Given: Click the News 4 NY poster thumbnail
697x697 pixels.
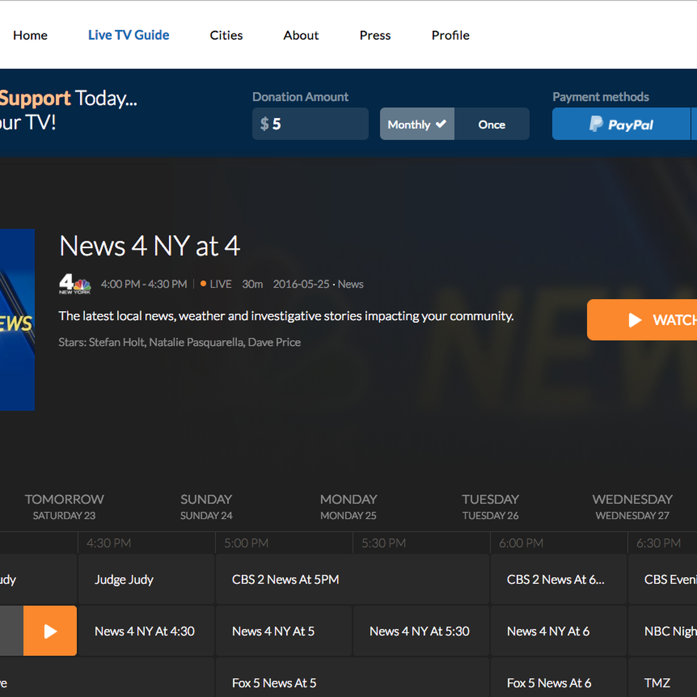Looking at the screenshot, I should [17, 320].
